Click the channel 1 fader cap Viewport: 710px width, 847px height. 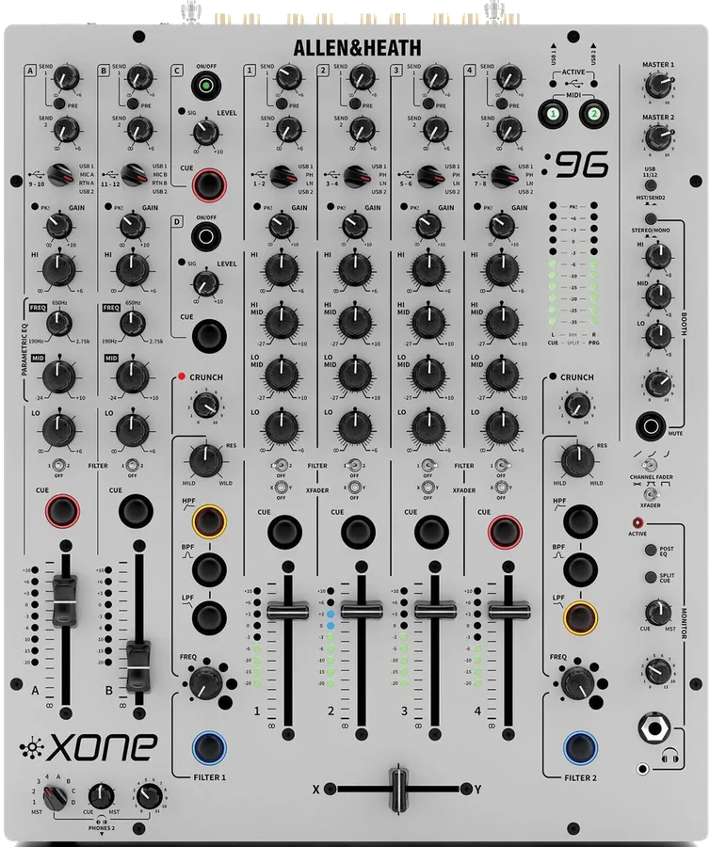coord(288,611)
